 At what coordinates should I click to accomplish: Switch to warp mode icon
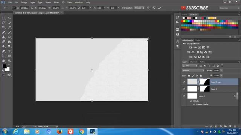click(x=148, y=8)
